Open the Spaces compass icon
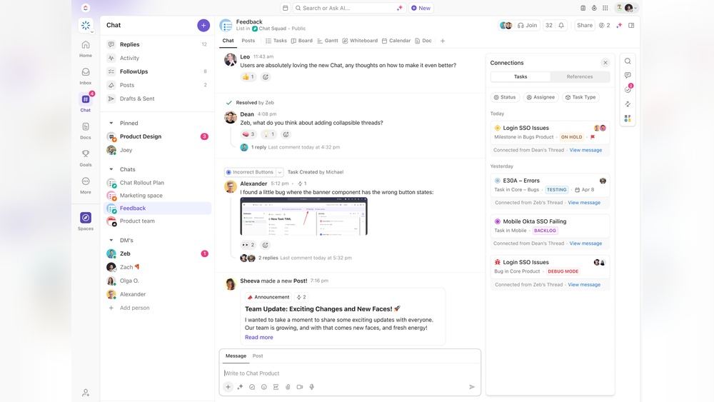 (x=86, y=218)
